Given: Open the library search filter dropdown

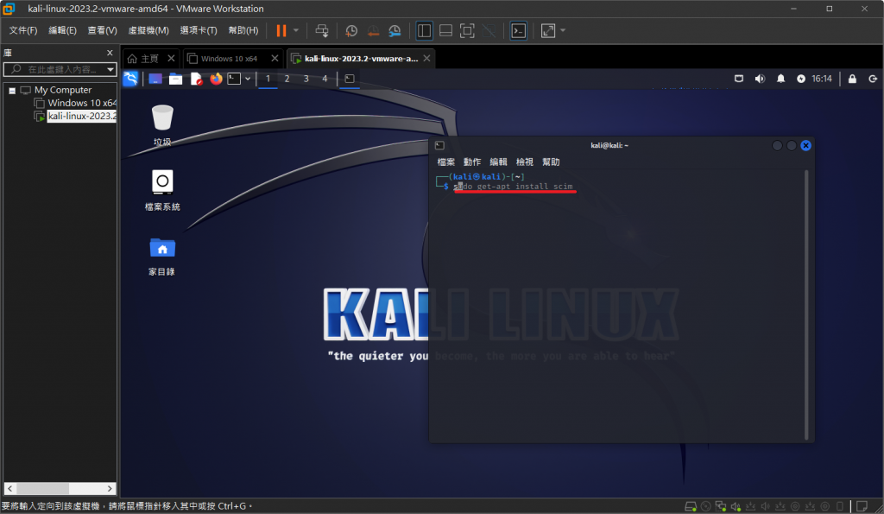Looking at the screenshot, I should click(110, 69).
